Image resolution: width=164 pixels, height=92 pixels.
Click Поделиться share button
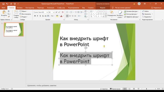pyautogui.click(x=156, y=8)
